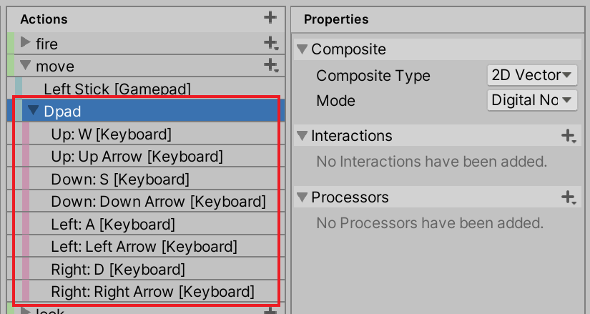Select the Right: D [Keyboard] binding
Viewport: 590px width, 314px height.
(118, 270)
